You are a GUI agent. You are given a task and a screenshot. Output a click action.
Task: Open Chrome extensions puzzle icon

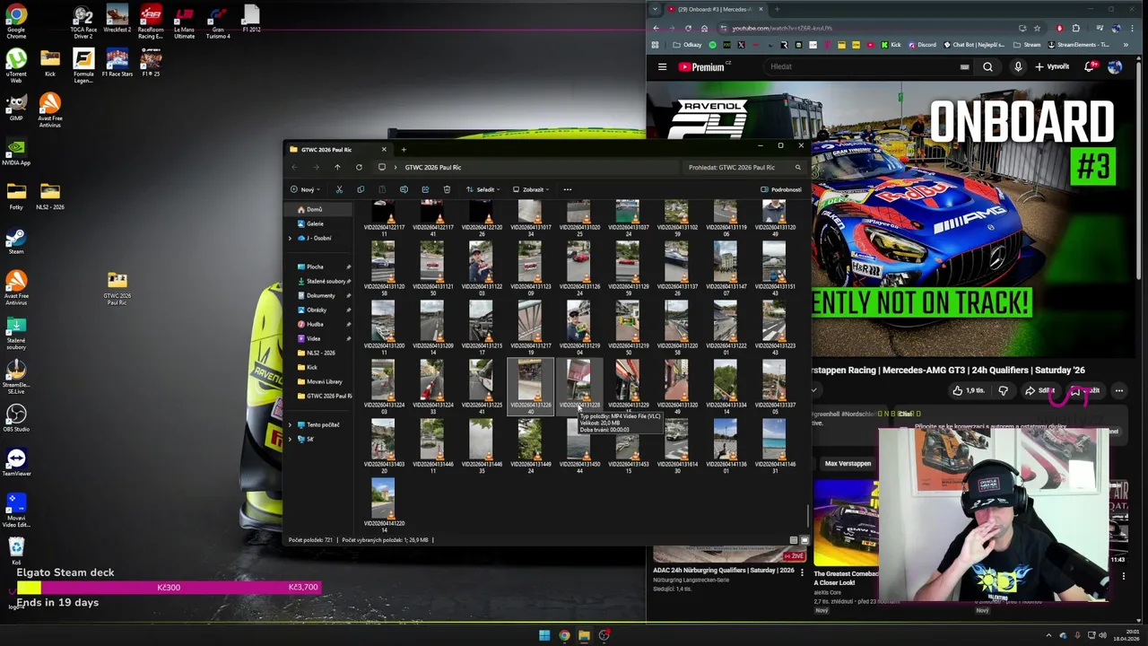1076,28
